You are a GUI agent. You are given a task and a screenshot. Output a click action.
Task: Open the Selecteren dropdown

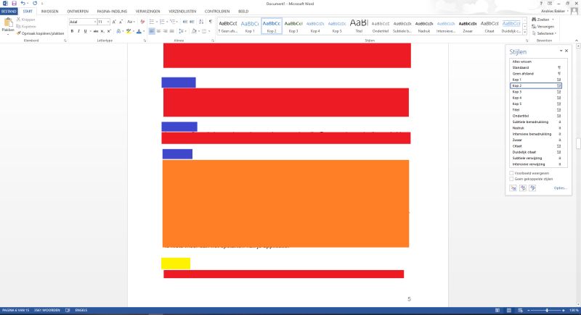click(x=544, y=33)
